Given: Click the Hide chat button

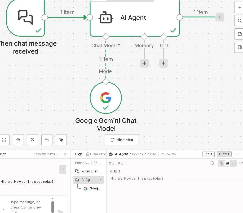Looking at the screenshot, I should point(122,140).
